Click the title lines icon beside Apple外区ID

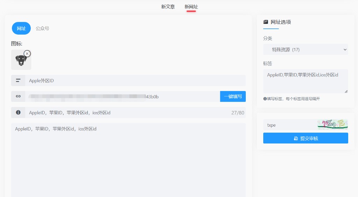[18, 80]
